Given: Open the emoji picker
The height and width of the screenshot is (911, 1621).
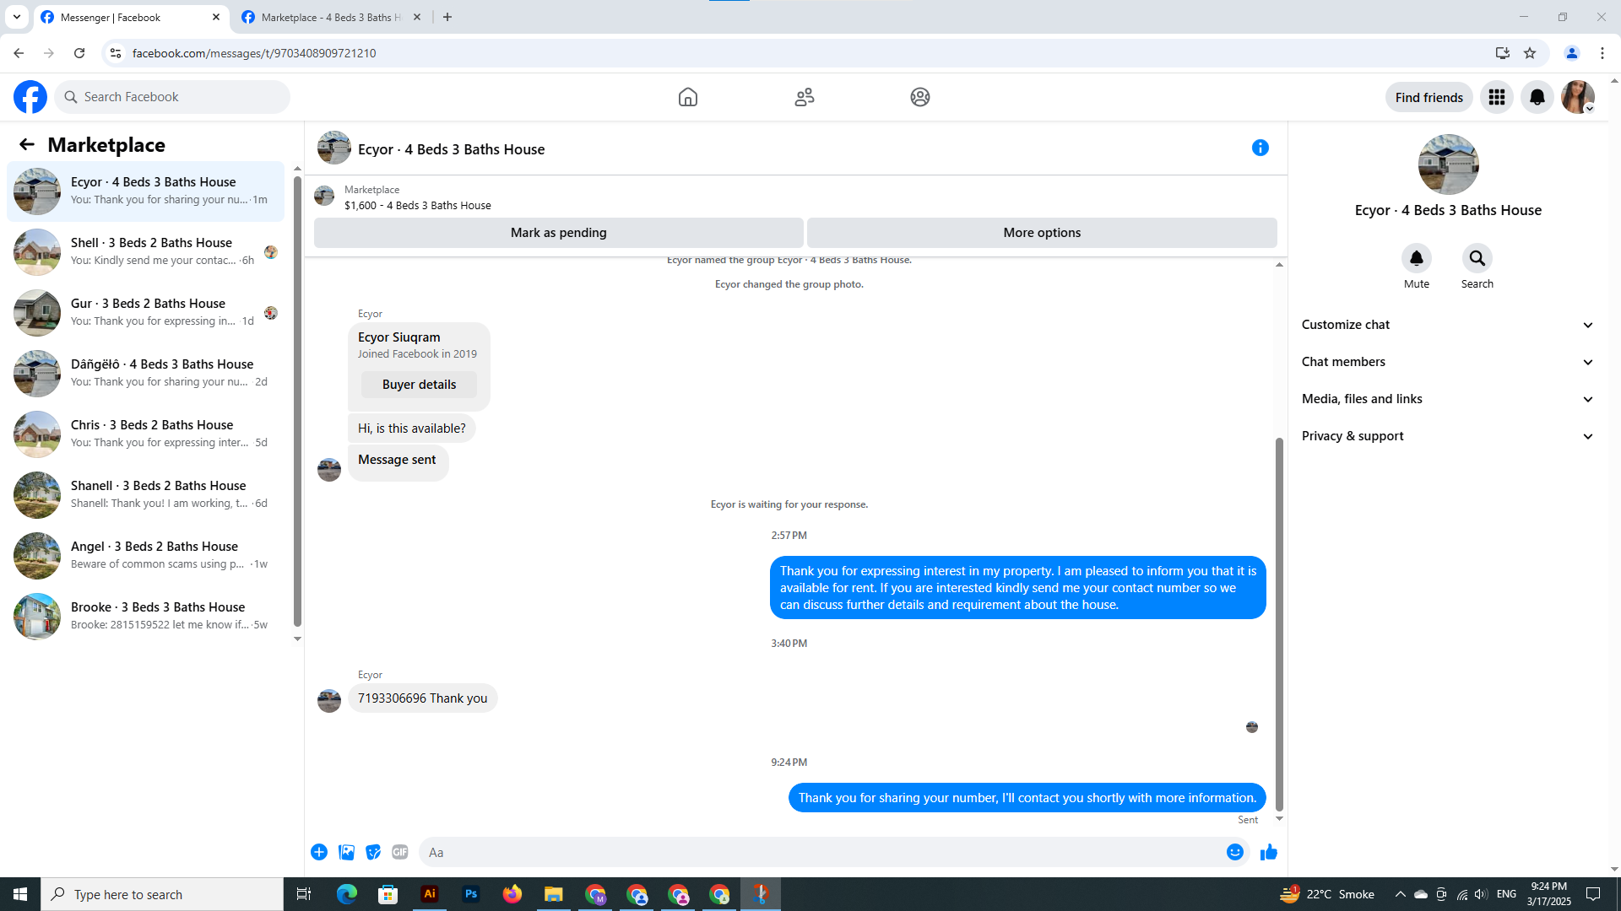Looking at the screenshot, I should pos(1235,852).
